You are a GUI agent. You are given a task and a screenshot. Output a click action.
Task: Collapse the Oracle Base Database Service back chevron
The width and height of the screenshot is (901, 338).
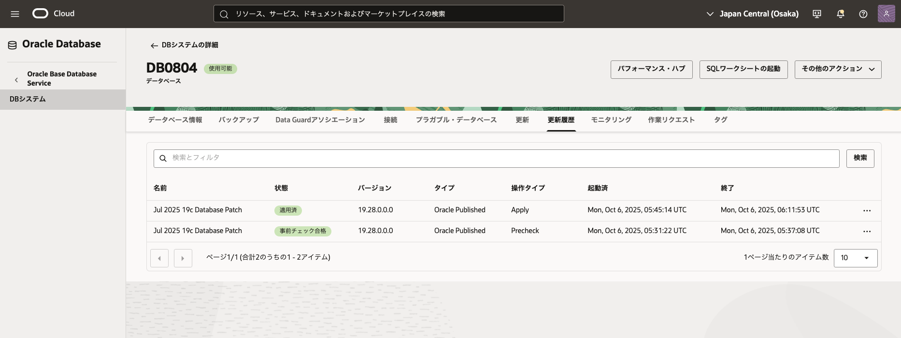tap(16, 80)
